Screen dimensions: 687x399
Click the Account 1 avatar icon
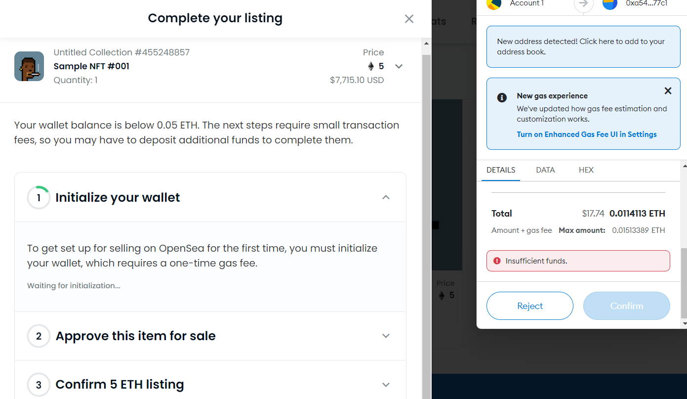point(494,3)
